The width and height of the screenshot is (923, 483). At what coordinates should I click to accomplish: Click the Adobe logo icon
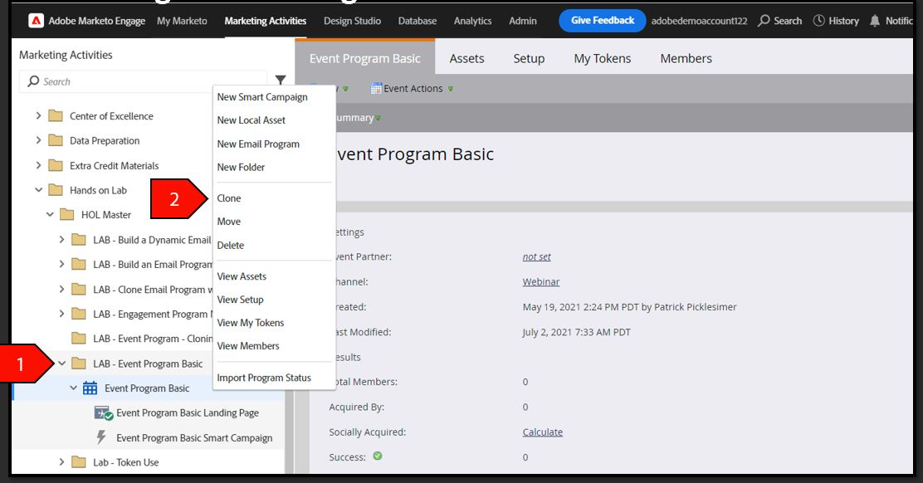[x=36, y=21]
